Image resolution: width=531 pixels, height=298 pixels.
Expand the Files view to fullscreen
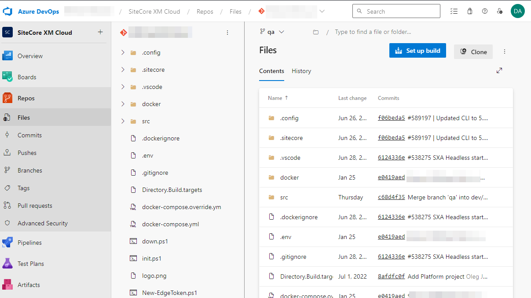pos(499,70)
